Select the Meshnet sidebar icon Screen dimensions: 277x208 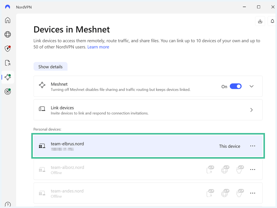(8, 77)
